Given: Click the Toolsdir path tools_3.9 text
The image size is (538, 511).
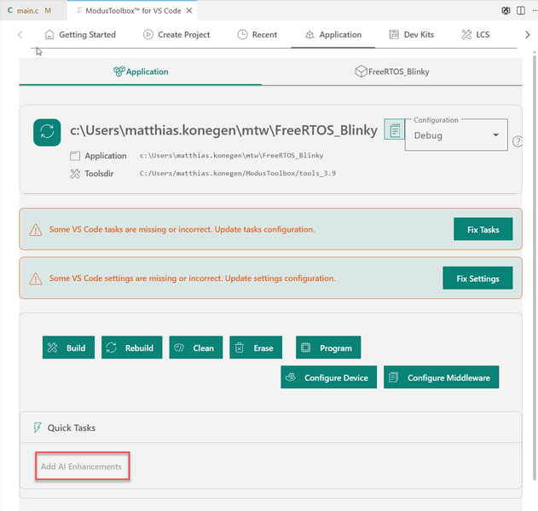Looking at the screenshot, I should (237, 174).
